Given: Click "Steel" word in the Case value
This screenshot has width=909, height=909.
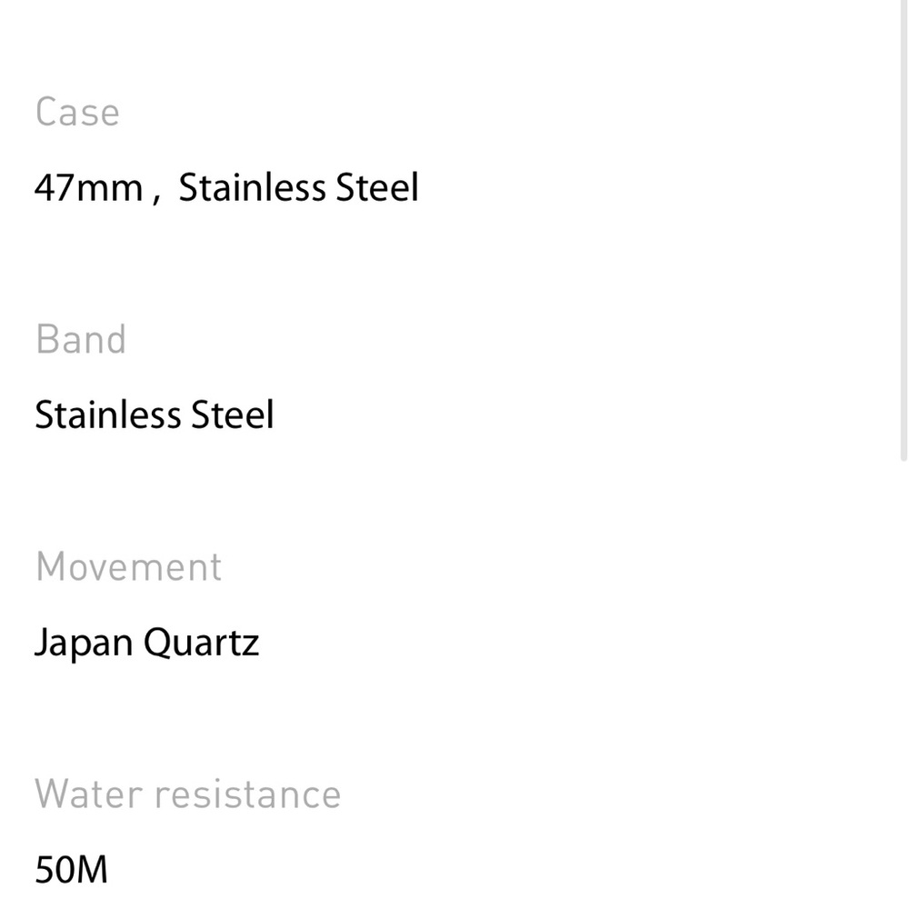Looking at the screenshot, I should coord(377,188).
